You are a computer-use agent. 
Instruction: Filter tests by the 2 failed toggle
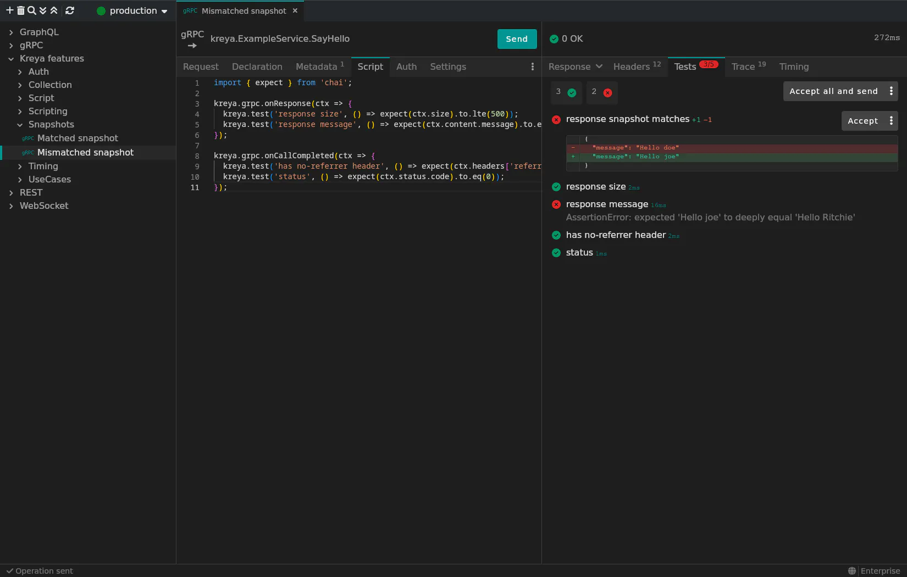[x=601, y=92]
